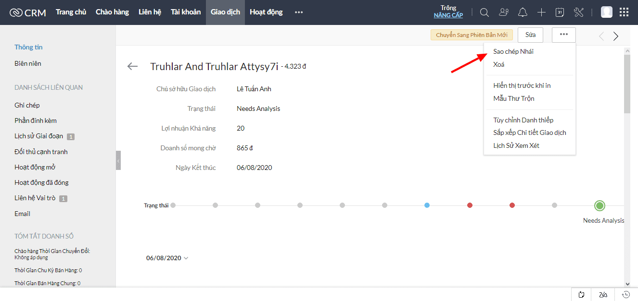Go to next record with right chevron

coord(616,36)
